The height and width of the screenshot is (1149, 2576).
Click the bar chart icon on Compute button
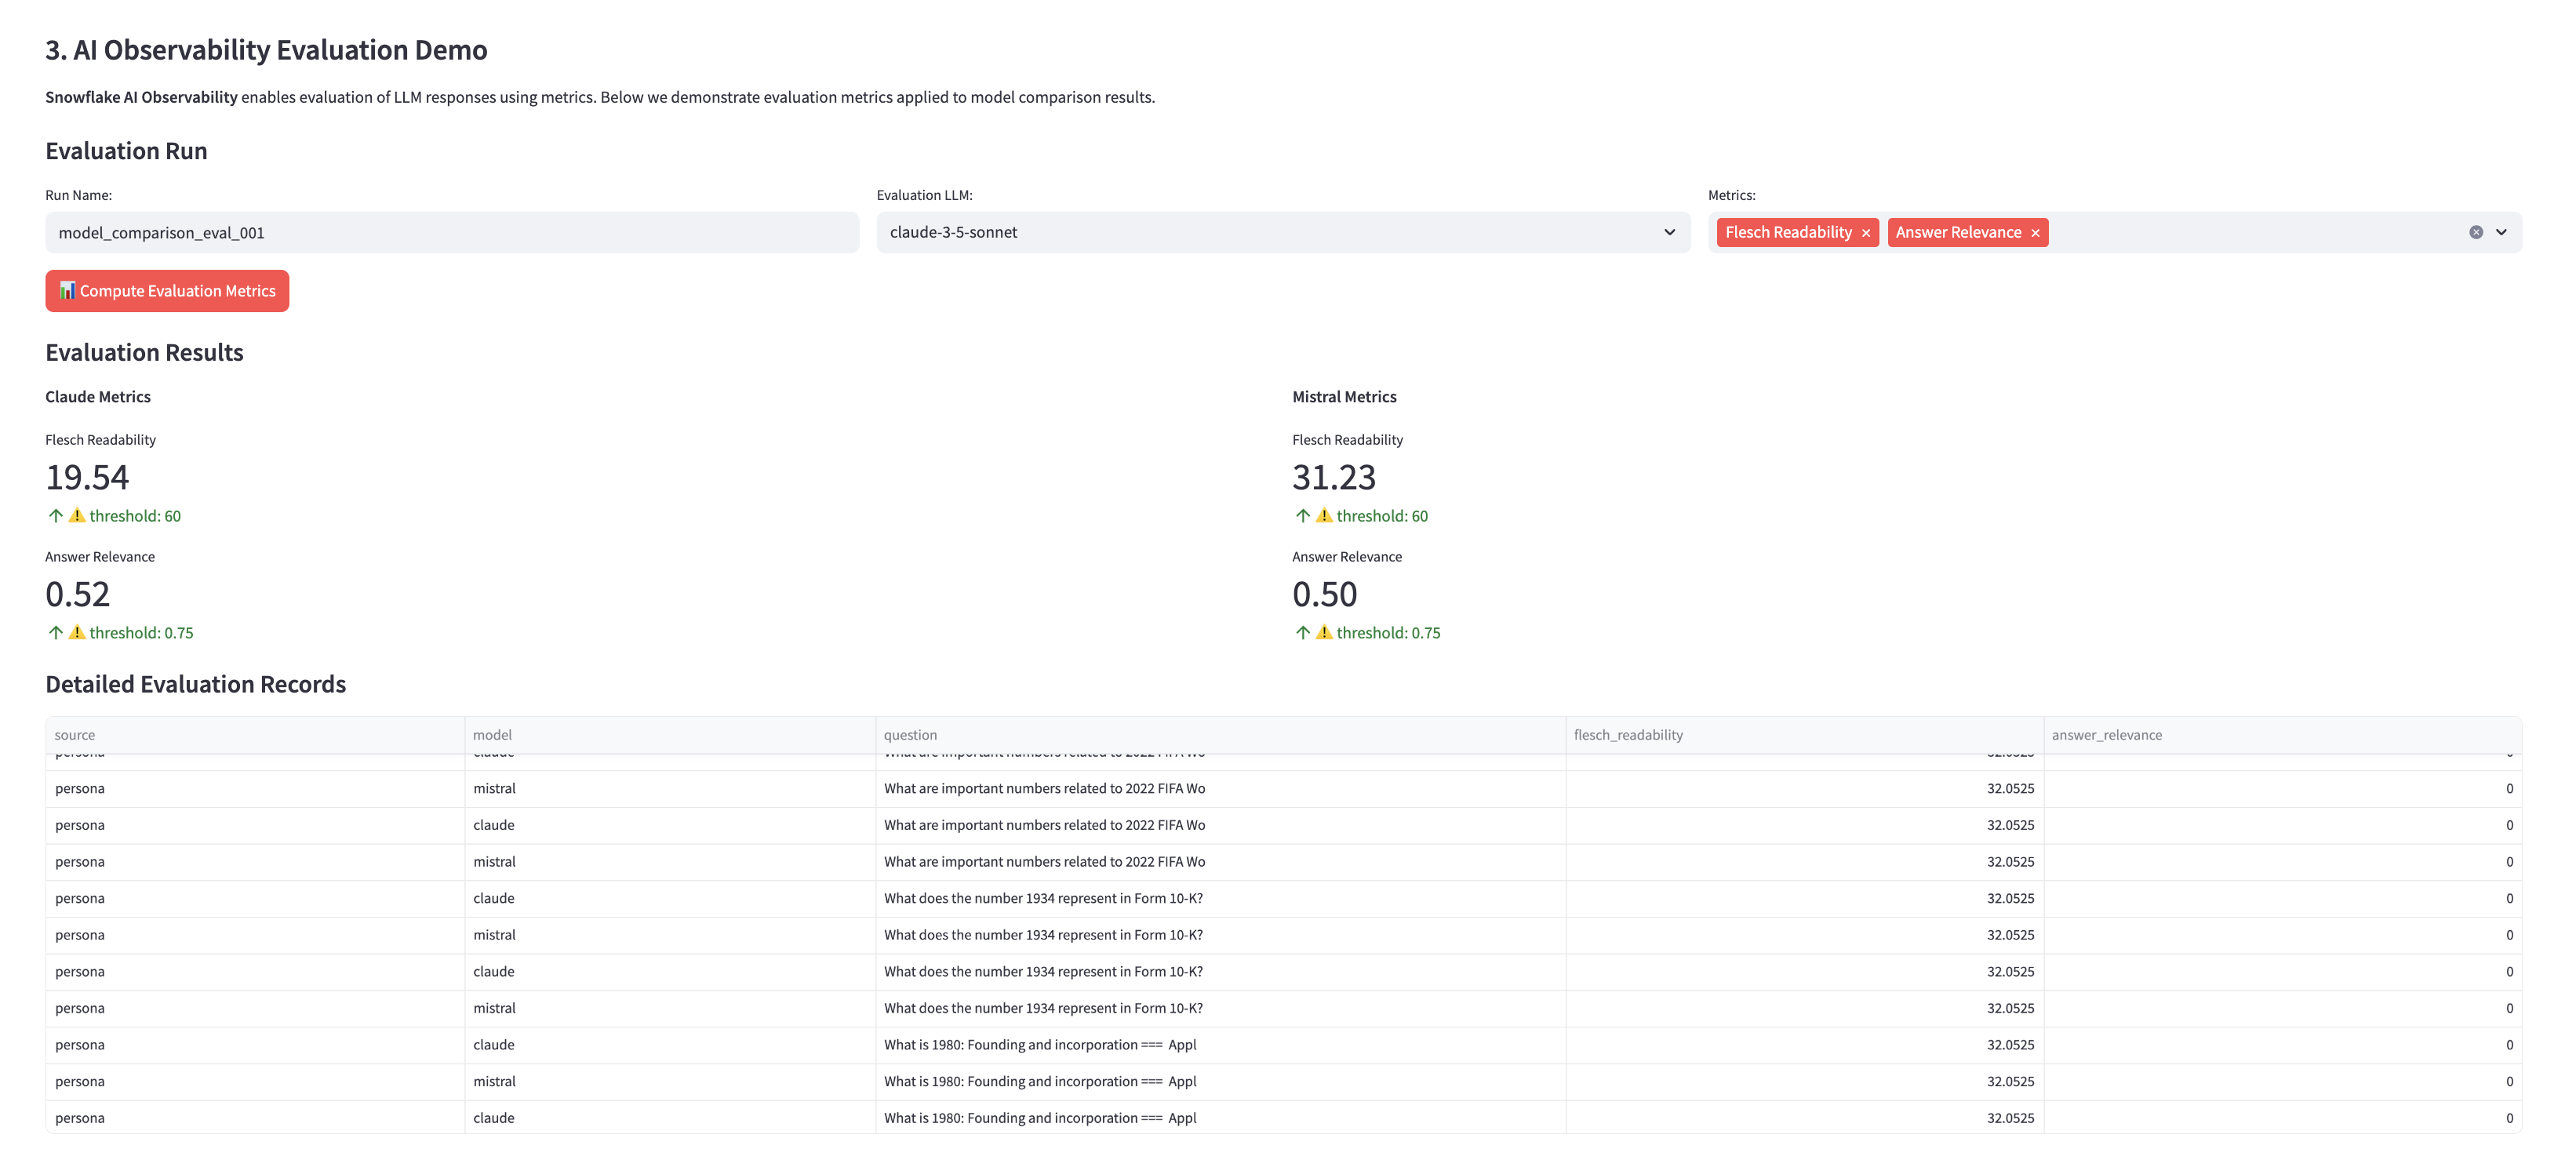point(67,291)
